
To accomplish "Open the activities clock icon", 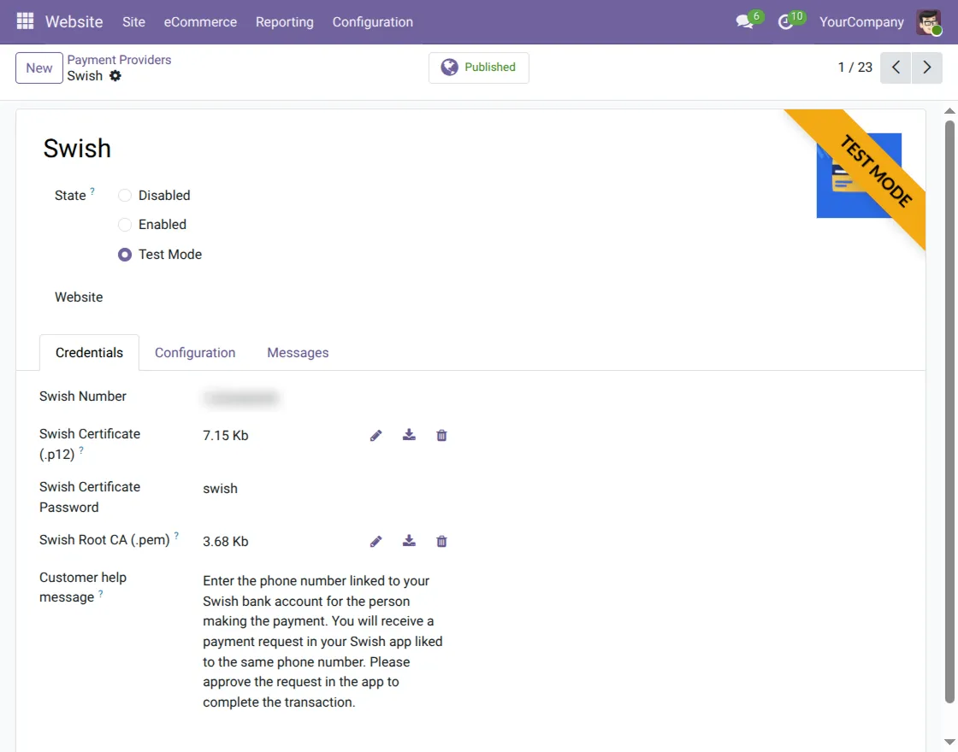I will point(786,22).
